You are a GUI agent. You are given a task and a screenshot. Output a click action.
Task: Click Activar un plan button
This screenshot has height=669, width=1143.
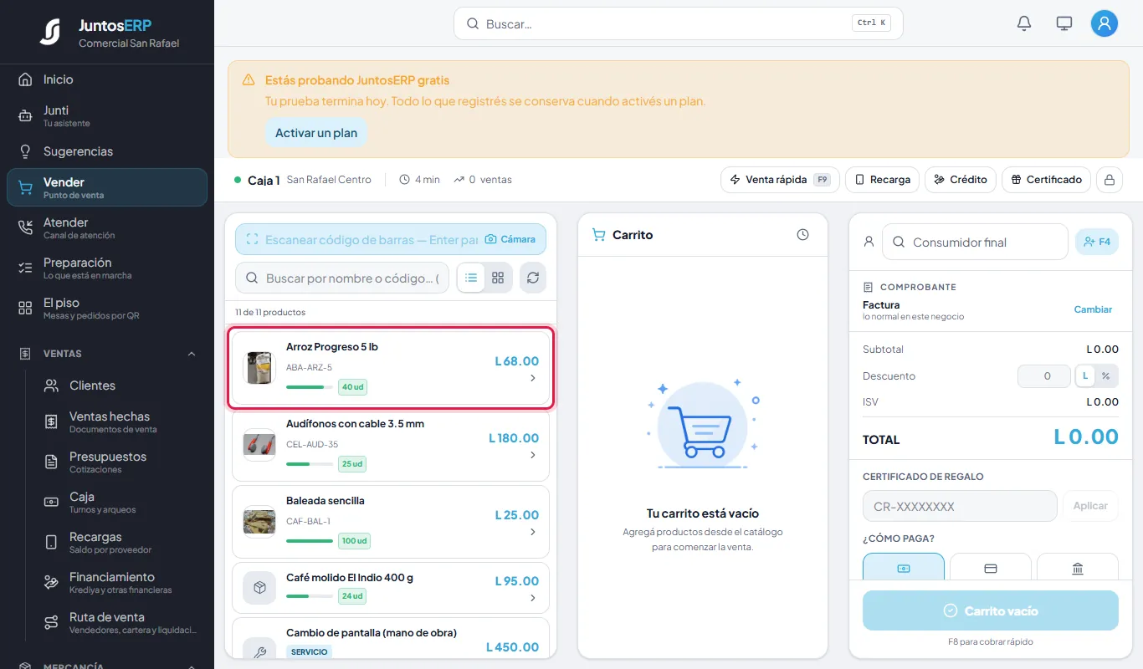click(316, 133)
